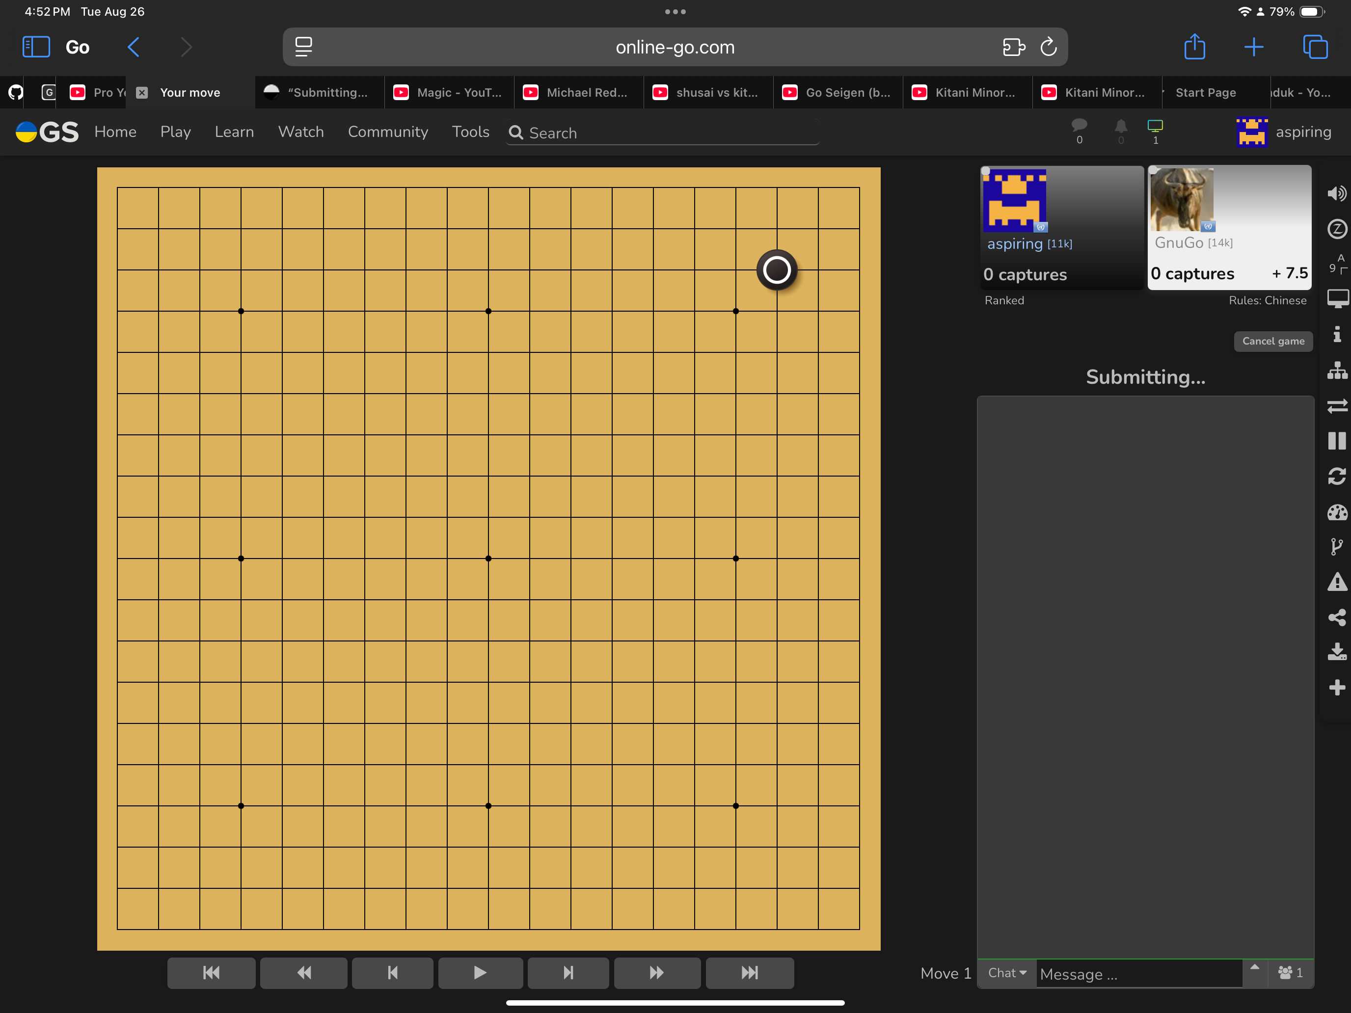Click the Cancel game button

1273,341
